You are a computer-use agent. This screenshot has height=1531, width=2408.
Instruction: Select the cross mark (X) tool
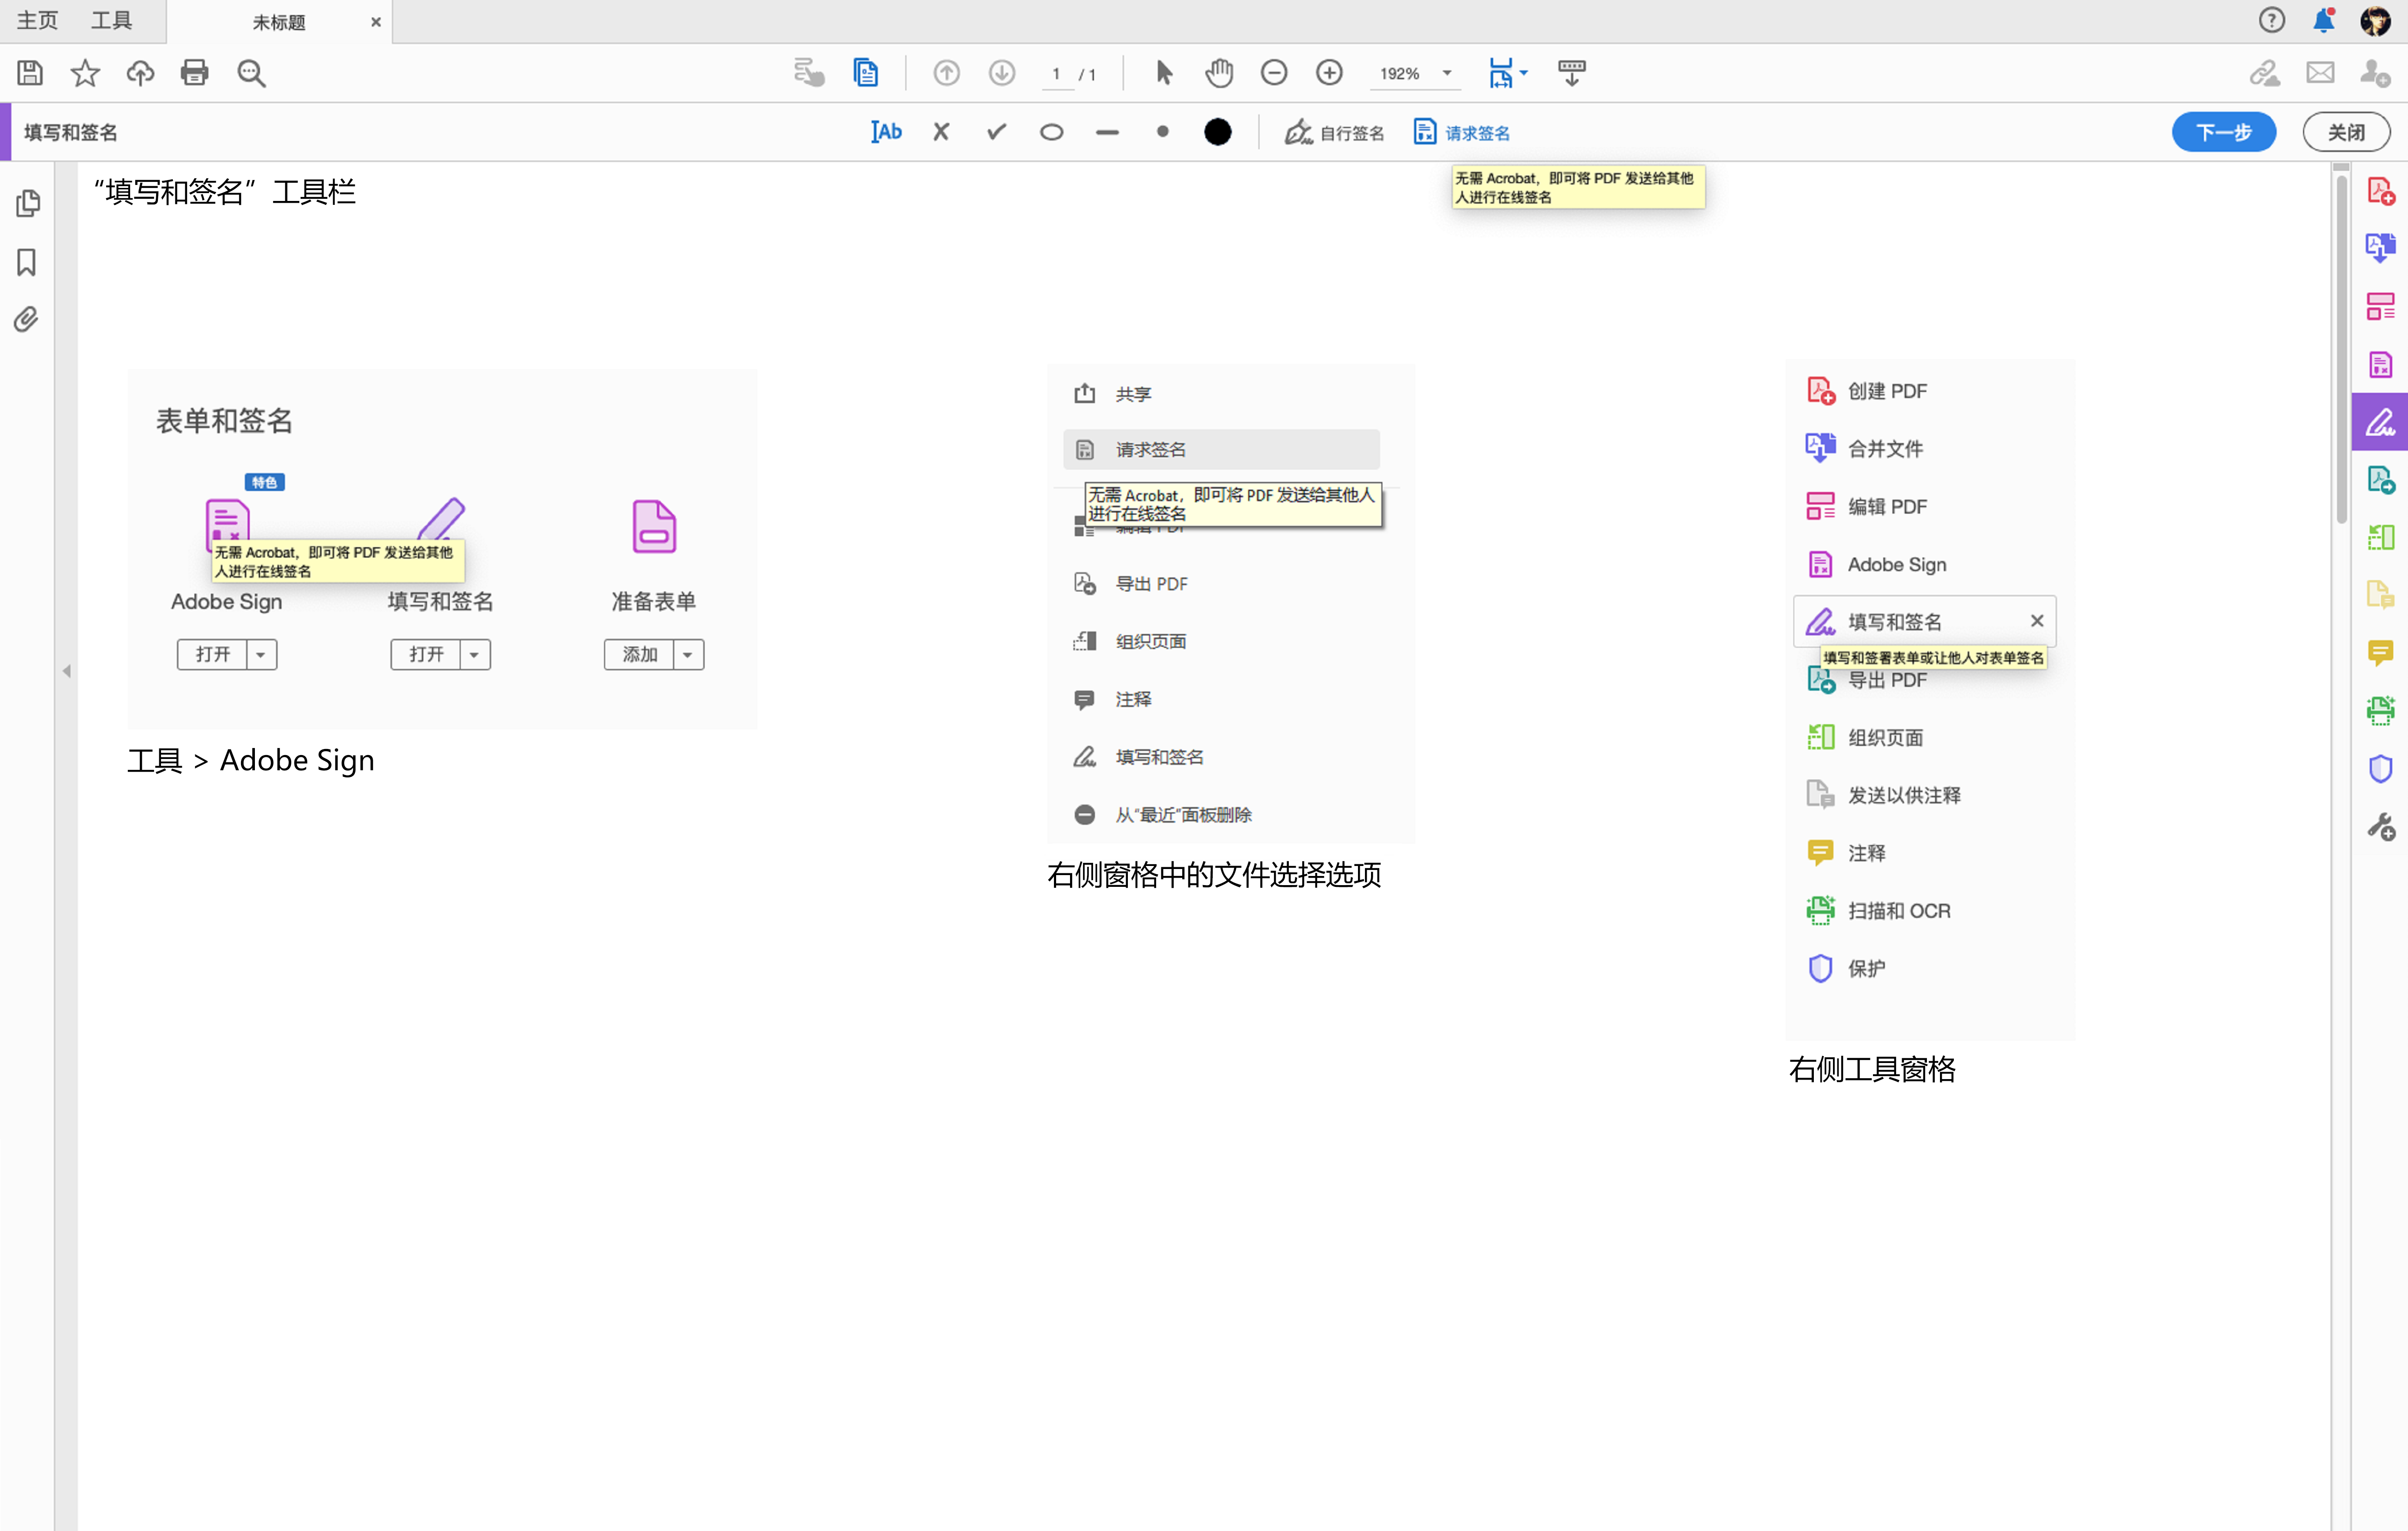[x=941, y=132]
